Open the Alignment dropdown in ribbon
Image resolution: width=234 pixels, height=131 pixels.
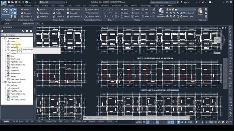tap(59, 9)
